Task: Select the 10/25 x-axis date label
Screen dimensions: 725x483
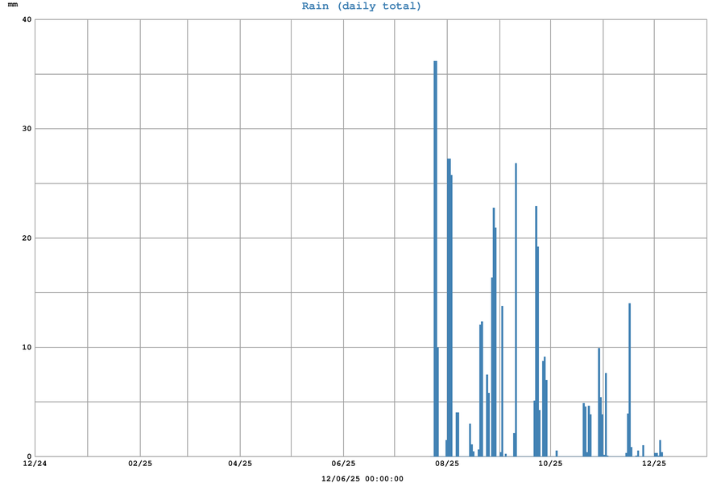Action: coord(550,464)
